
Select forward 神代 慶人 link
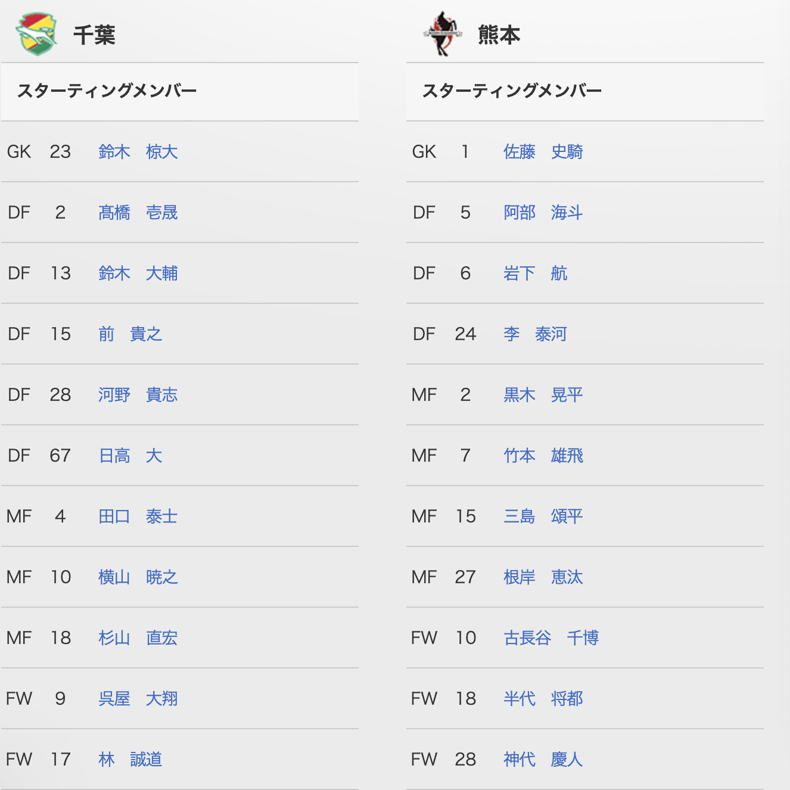(543, 760)
